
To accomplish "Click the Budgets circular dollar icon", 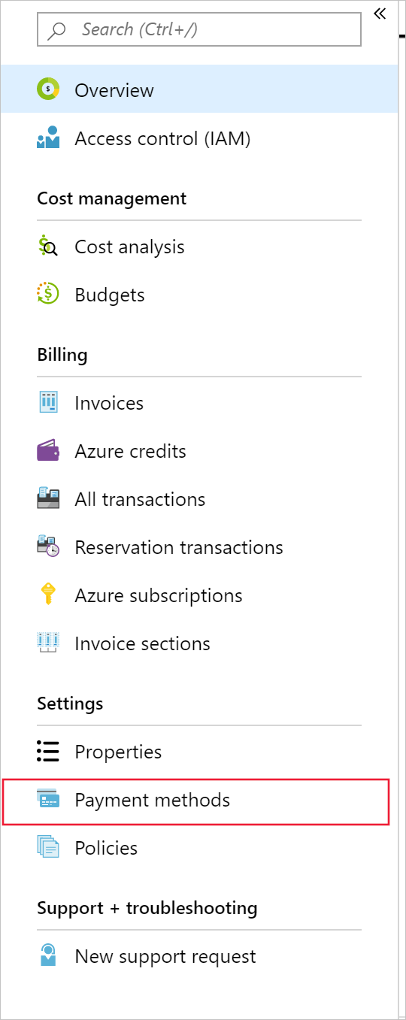I will (x=48, y=295).
